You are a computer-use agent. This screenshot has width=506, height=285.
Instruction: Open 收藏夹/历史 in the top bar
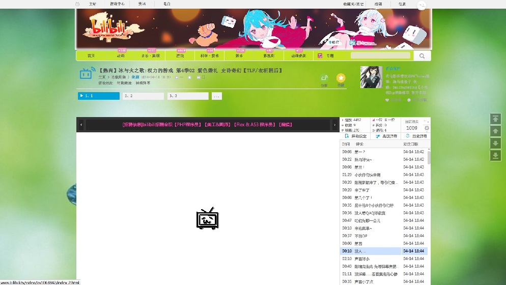pyautogui.click(x=353, y=4)
